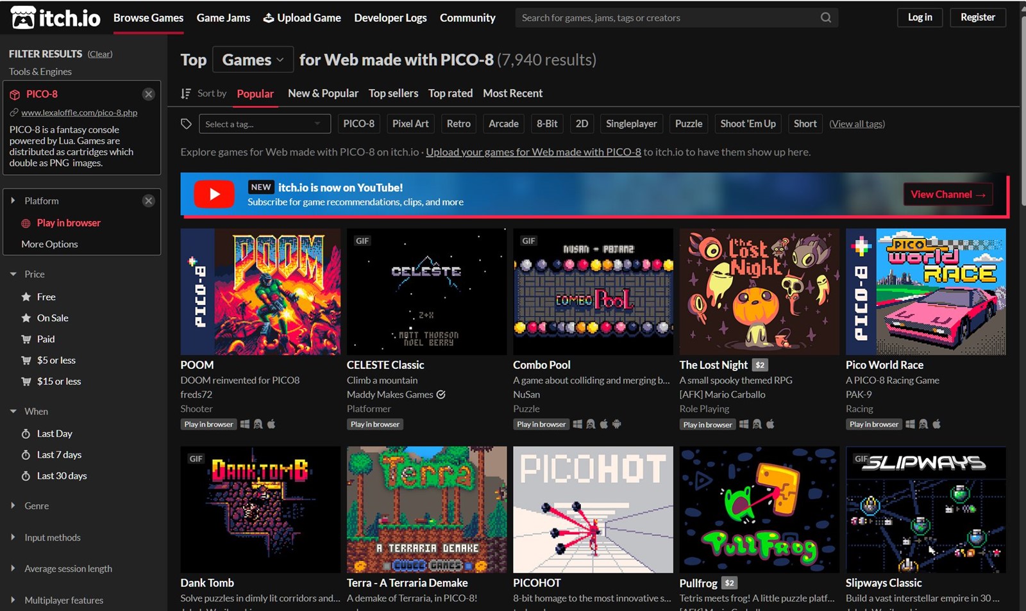Click the sort icon beside Sort by
1026x611 pixels.
coord(186,94)
